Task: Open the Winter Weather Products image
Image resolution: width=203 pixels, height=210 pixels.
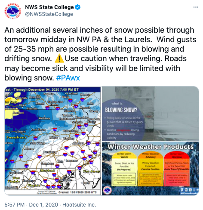Action: (151, 168)
